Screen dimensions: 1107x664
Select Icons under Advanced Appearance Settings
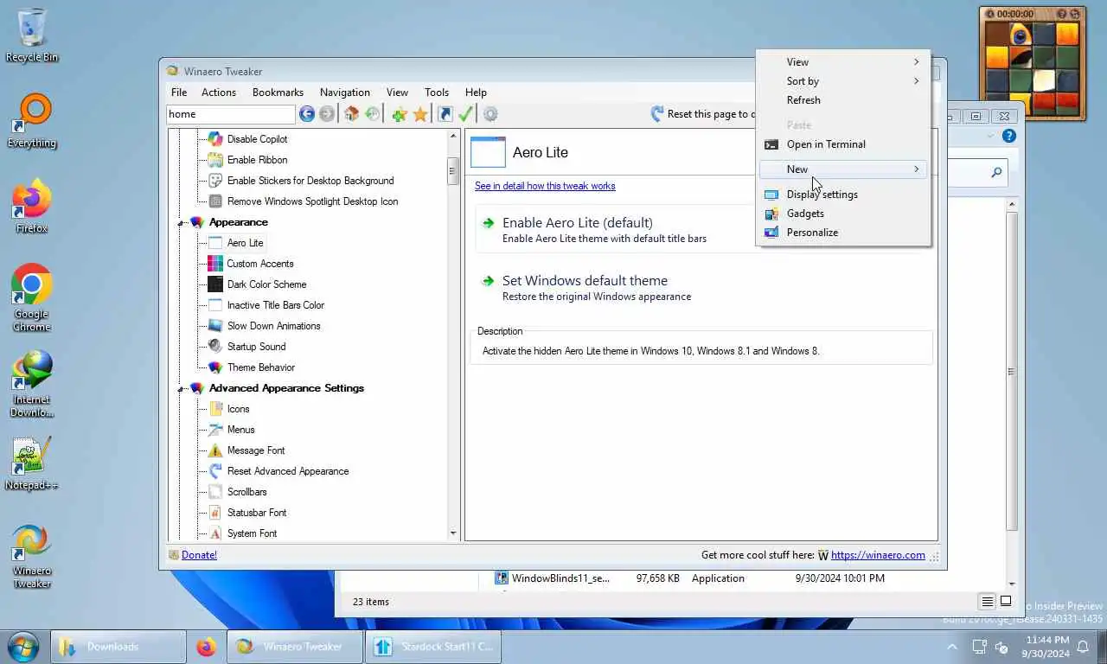click(229, 409)
